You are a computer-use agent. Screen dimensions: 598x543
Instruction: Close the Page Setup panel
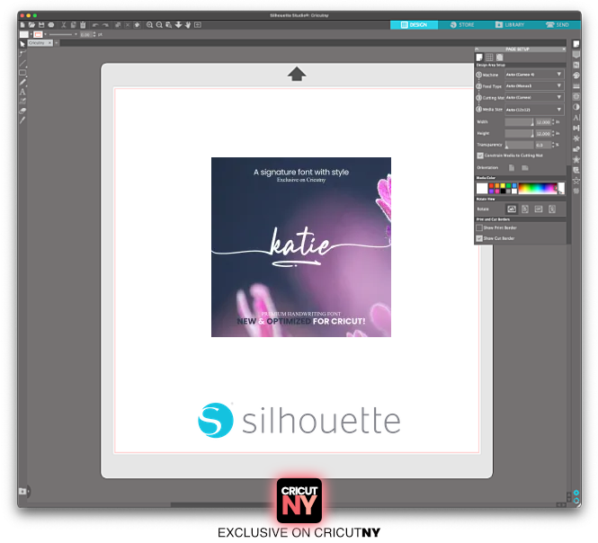point(564,49)
